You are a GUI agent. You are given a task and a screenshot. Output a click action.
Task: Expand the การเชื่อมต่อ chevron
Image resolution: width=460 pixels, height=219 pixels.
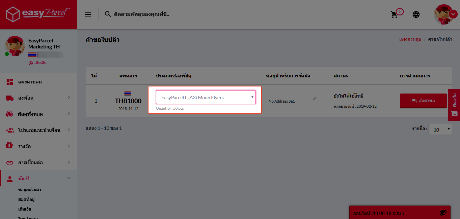[69, 162]
